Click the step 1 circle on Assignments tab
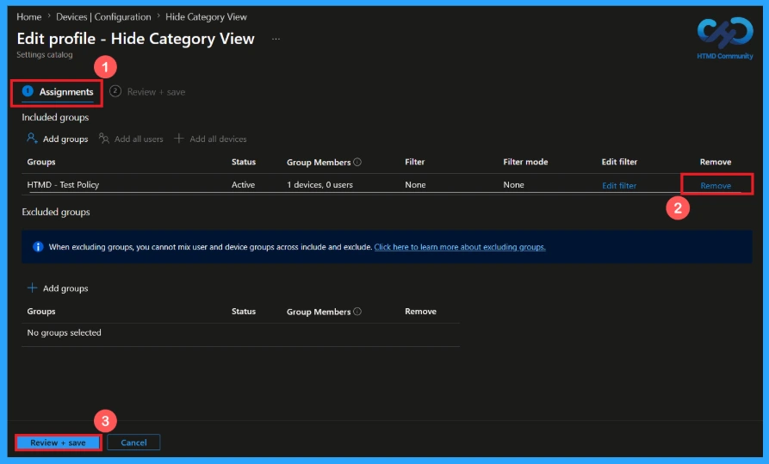 (x=28, y=90)
